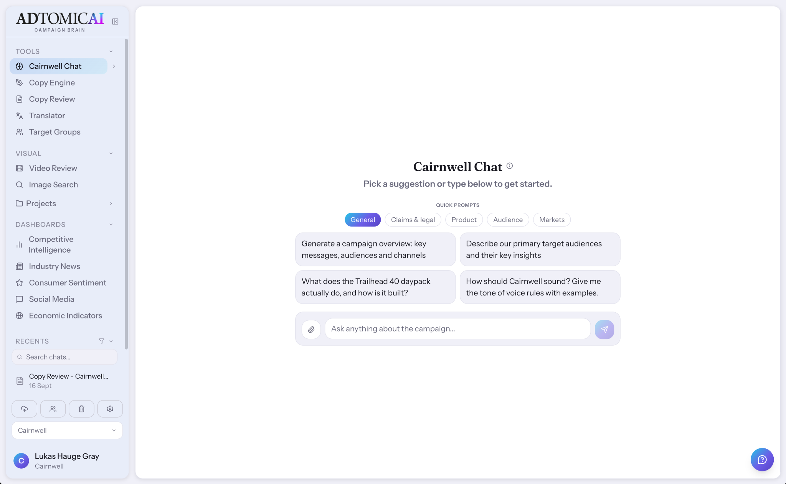Switch to the Product prompts tab
The image size is (786, 484).
(x=464, y=220)
